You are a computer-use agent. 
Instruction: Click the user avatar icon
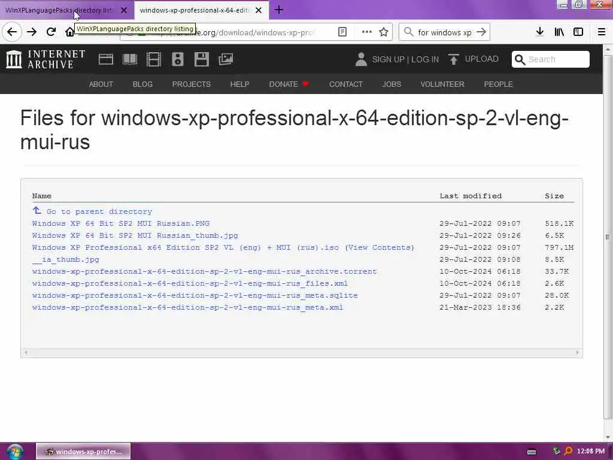pyautogui.click(x=361, y=59)
